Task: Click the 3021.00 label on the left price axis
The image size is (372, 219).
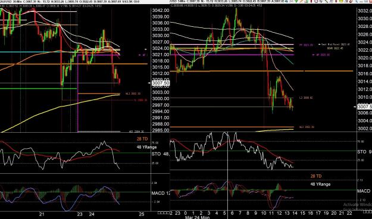Action: pyautogui.click(x=160, y=55)
